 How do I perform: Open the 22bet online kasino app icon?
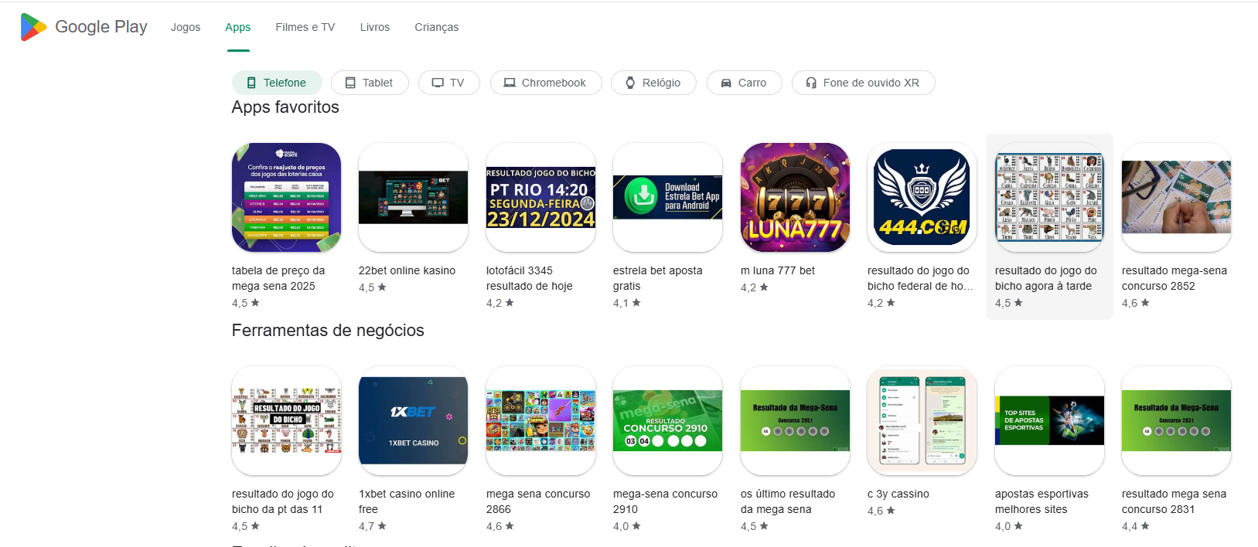(x=414, y=197)
